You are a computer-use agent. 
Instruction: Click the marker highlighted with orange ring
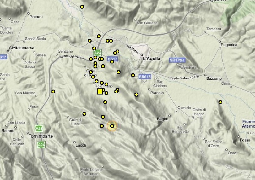pos(112,126)
